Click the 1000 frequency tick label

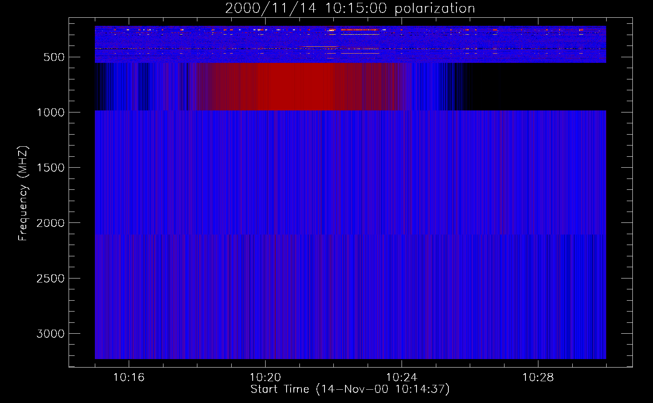click(50, 112)
